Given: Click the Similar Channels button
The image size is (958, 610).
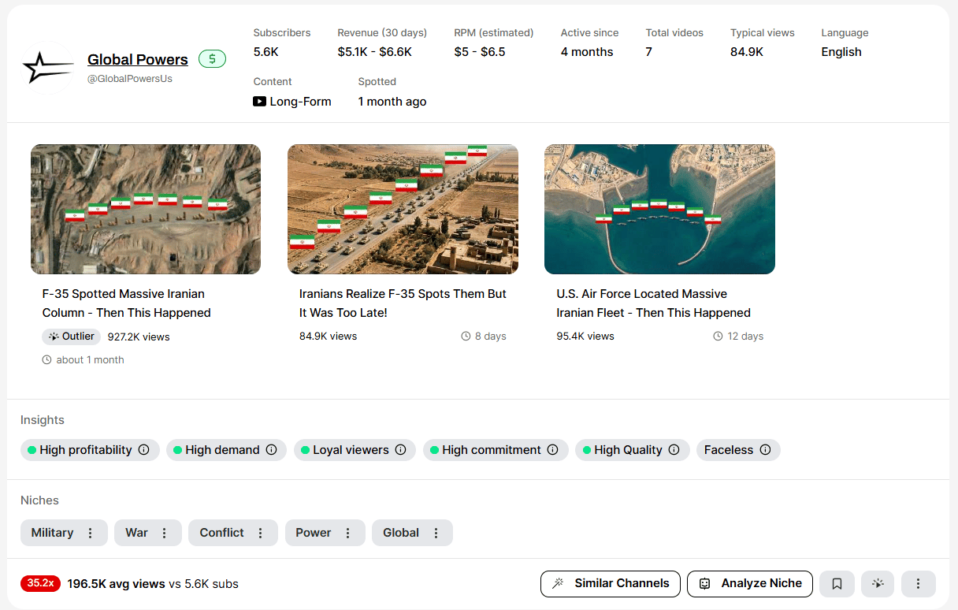Looking at the screenshot, I should (x=611, y=584).
